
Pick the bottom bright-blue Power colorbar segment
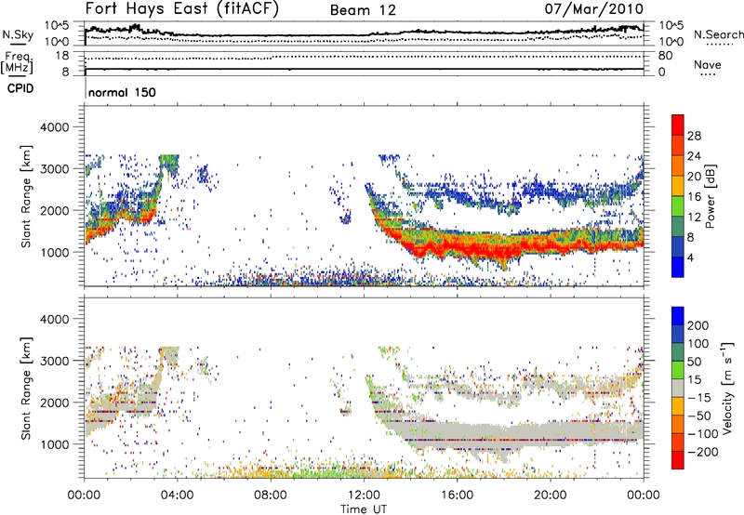[678, 267]
